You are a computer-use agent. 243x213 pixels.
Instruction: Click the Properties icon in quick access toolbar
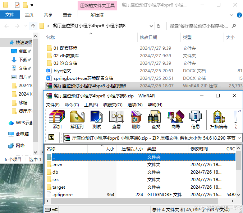click(17, 5)
